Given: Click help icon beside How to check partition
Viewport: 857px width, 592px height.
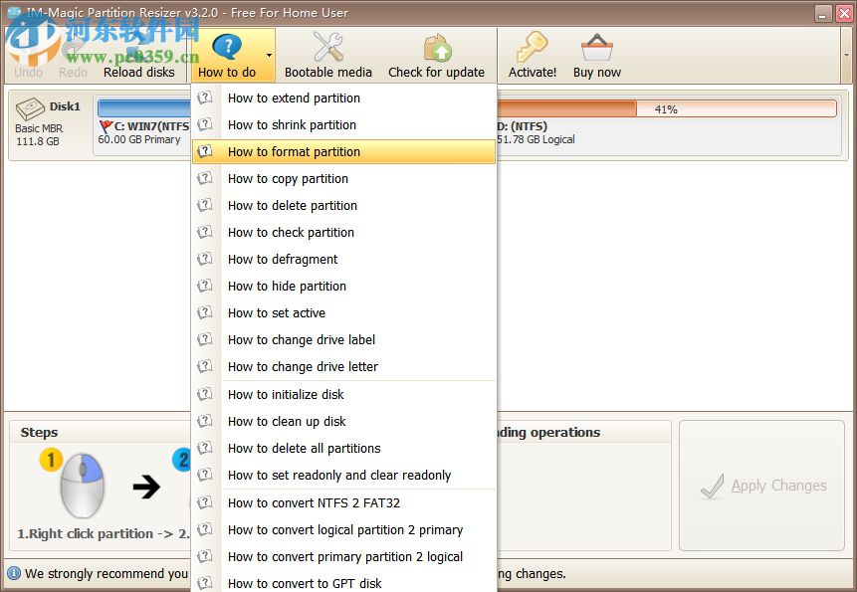Looking at the screenshot, I should [205, 232].
